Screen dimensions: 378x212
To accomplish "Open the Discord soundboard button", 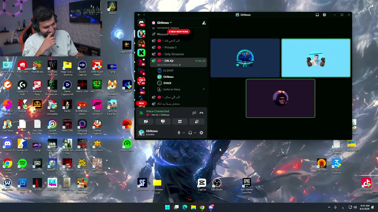I will click(x=197, y=121).
